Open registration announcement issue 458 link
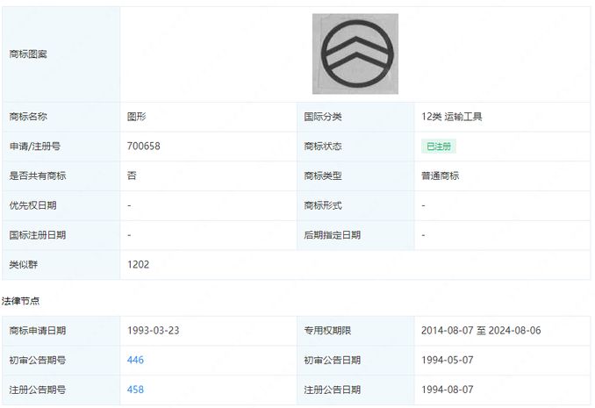595x408 pixels. coord(135,390)
